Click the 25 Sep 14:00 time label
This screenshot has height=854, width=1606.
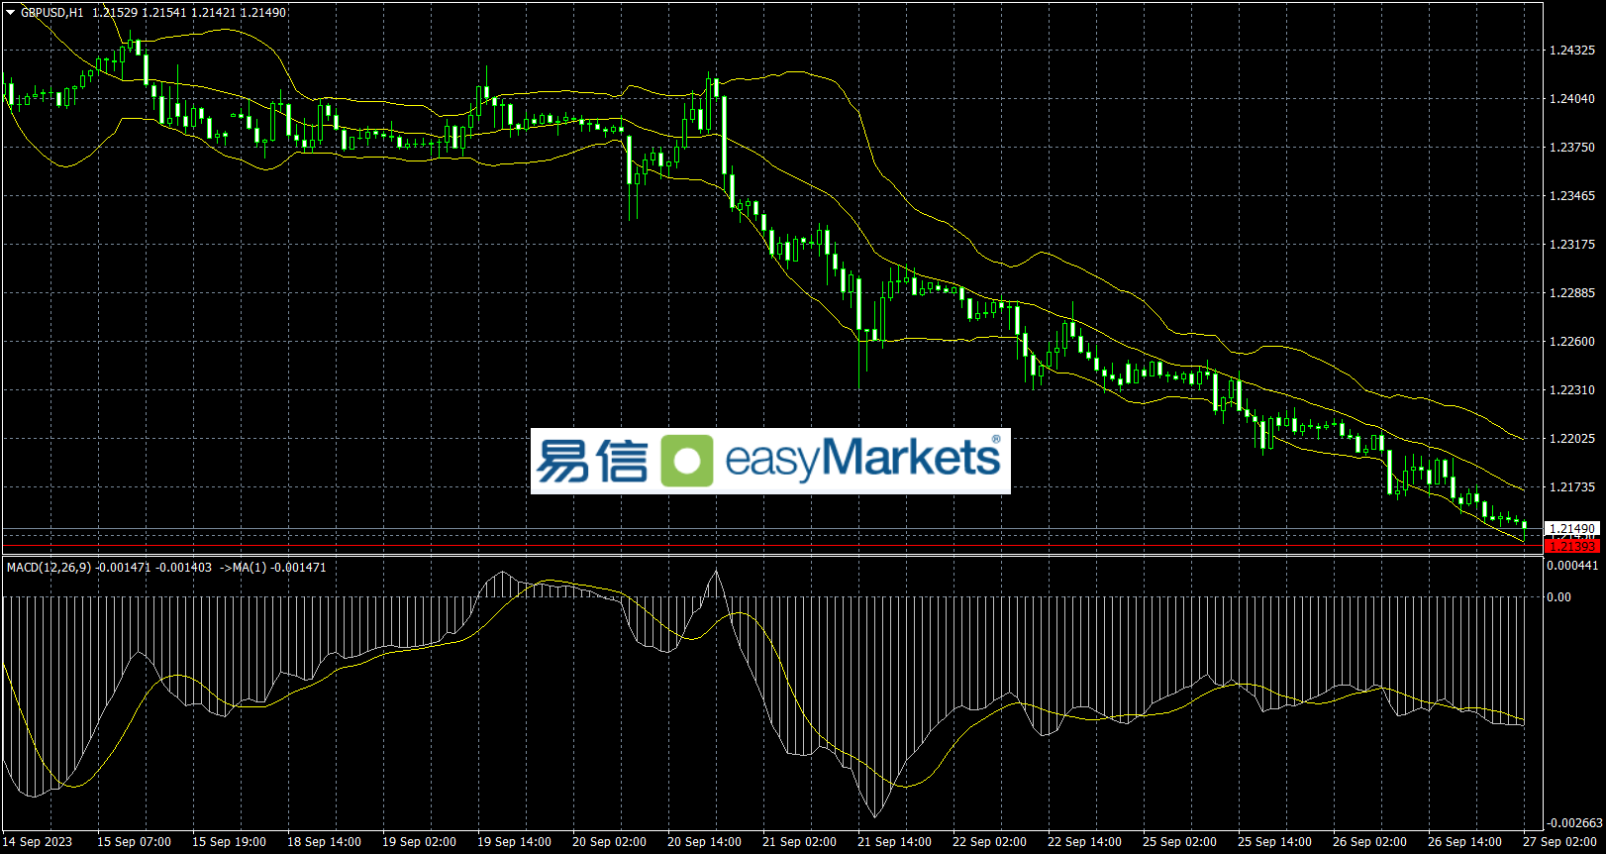1274,842
